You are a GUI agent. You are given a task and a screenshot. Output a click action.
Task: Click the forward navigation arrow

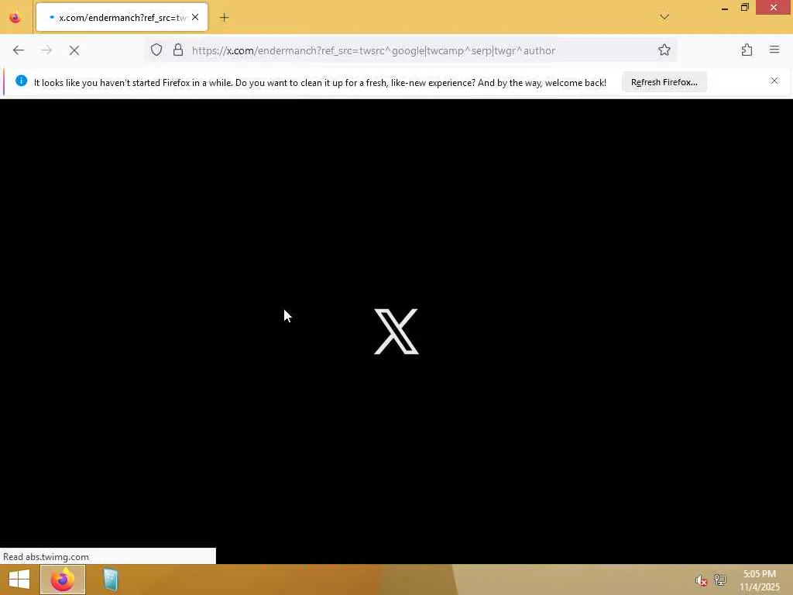pyautogui.click(x=46, y=50)
